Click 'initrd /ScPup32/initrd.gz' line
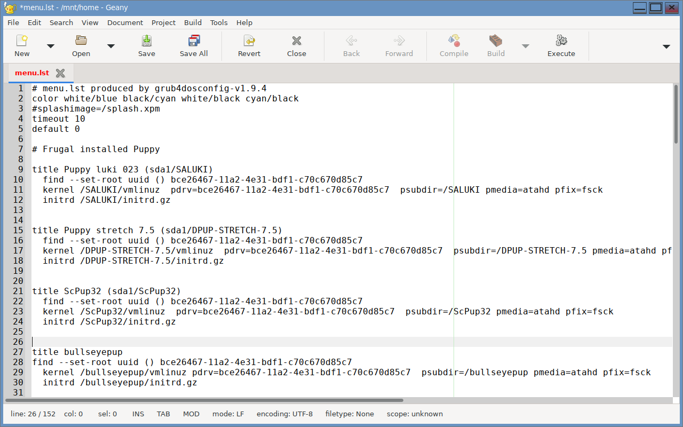This screenshot has width=683, height=427. (109, 321)
